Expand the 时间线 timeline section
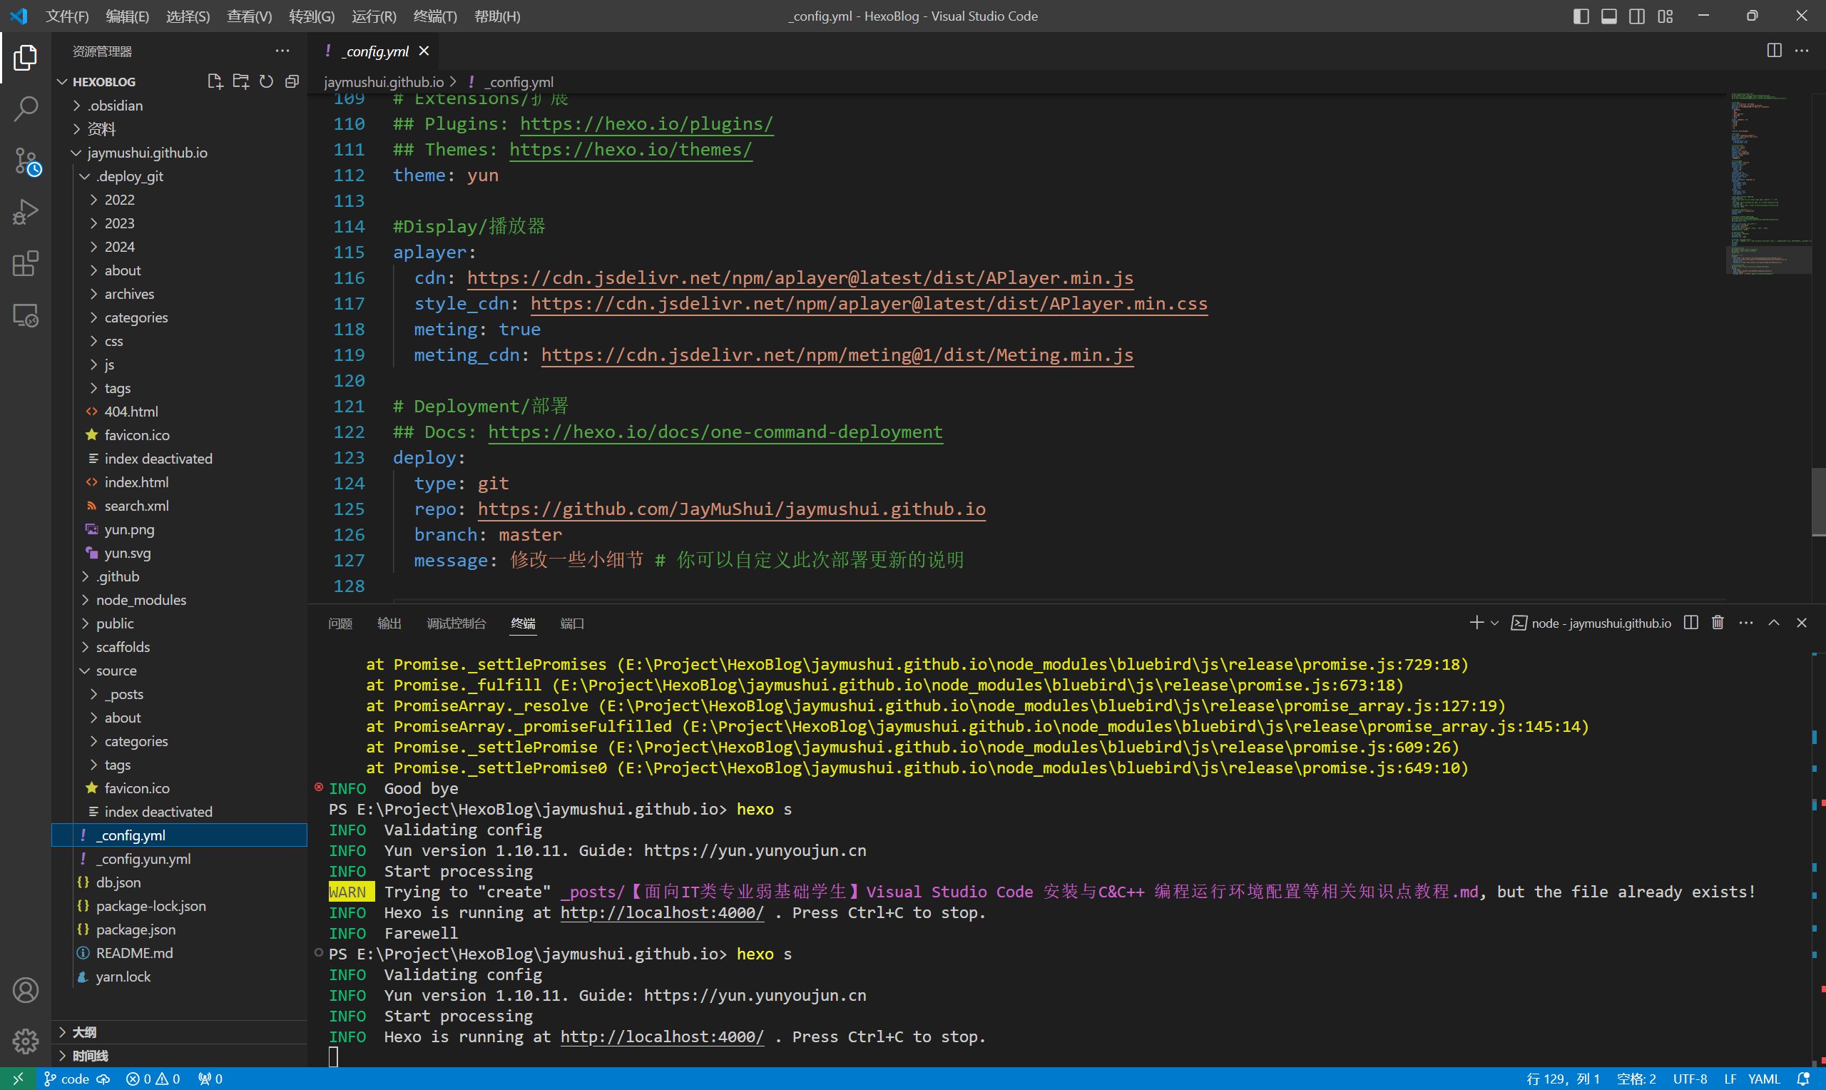This screenshot has height=1090, width=1826. point(179,1056)
